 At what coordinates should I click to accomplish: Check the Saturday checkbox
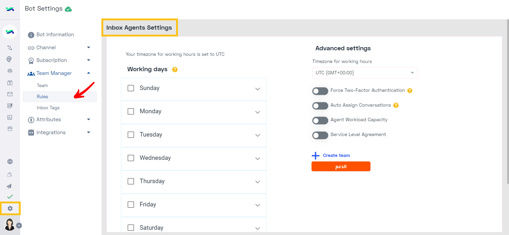click(x=131, y=228)
